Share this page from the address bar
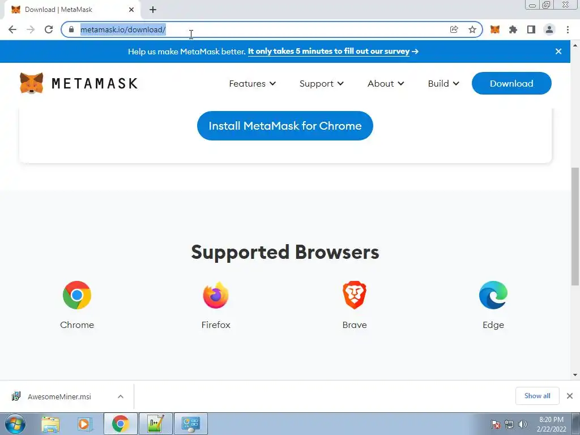 (x=454, y=29)
